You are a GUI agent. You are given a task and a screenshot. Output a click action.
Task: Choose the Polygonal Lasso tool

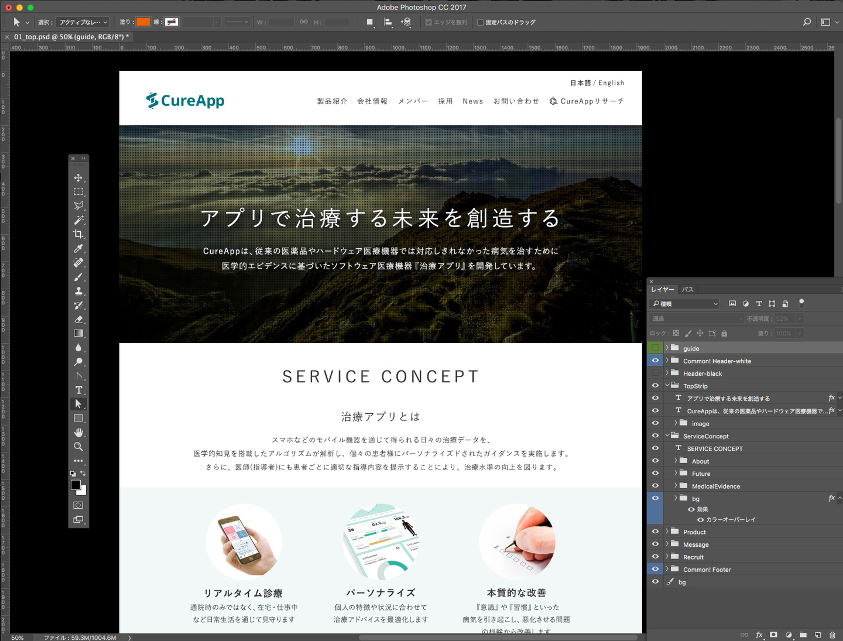click(78, 205)
